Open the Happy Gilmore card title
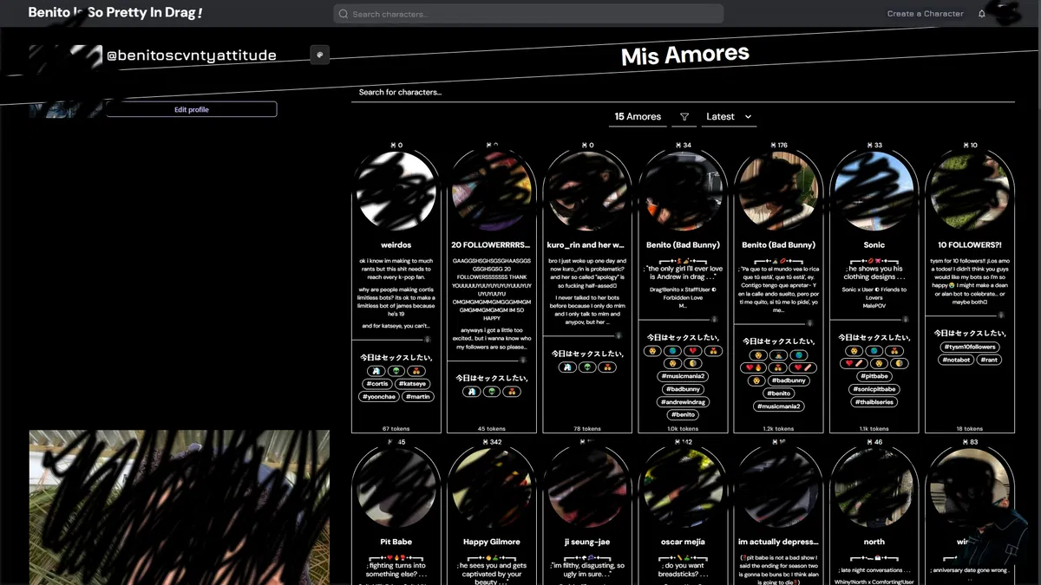Viewport: 1041px width, 585px height. [x=491, y=542]
